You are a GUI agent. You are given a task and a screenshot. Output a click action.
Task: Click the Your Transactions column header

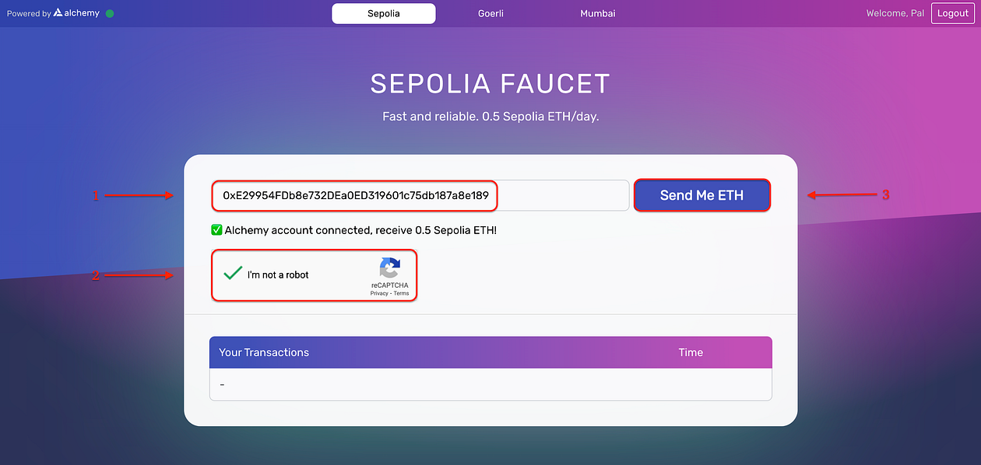pos(264,352)
